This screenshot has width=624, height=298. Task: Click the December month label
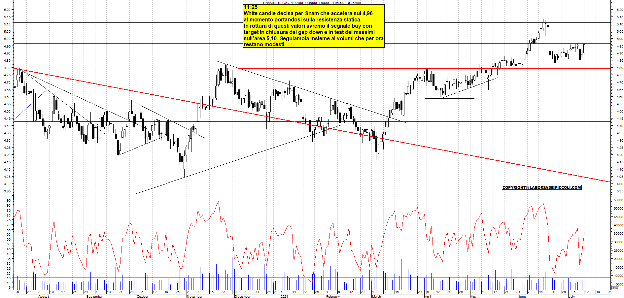coord(243,296)
